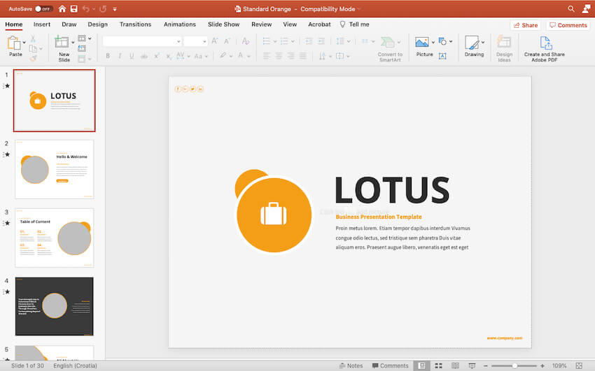Switch to the Transitions tab
Image resolution: width=595 pixels, height=371 pixels.
pyautogui.click(x=135, y=24)
